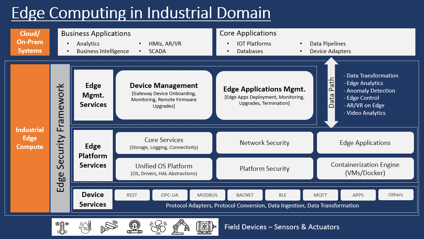The image size is (424, 239).
Task: Click the OPC-UA protocol button
Action: point(170,195)
